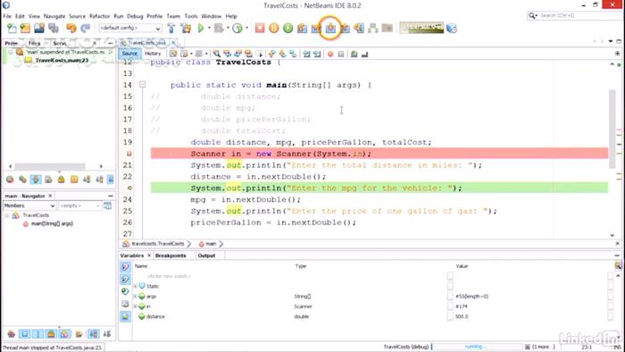Click the Debug Project toolbar icon
The height and width of the screenshot is (352, 625).
pyautogui.click(x=219, y=29)
